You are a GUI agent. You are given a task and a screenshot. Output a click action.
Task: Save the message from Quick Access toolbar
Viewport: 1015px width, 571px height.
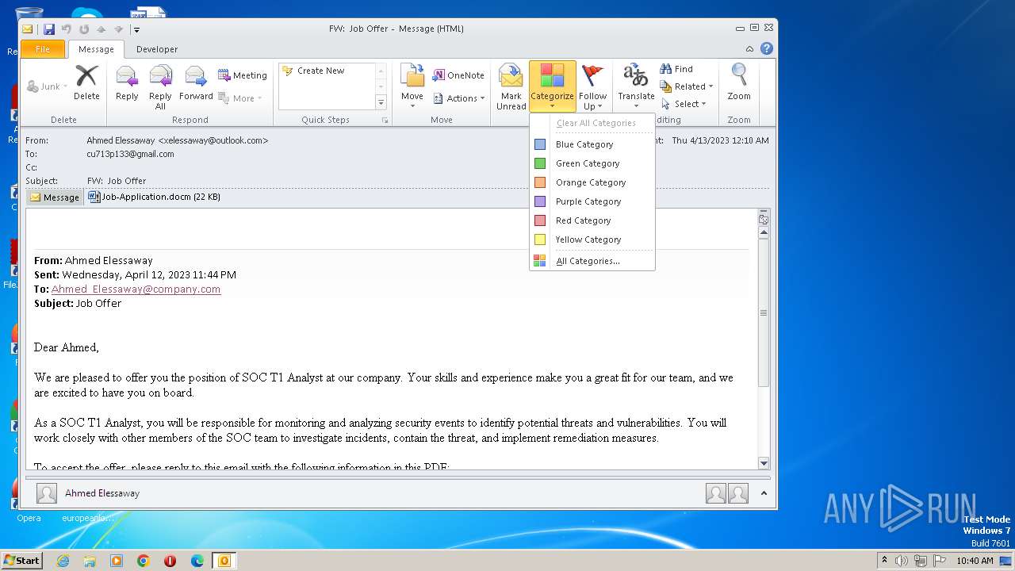tap(49, 29)
